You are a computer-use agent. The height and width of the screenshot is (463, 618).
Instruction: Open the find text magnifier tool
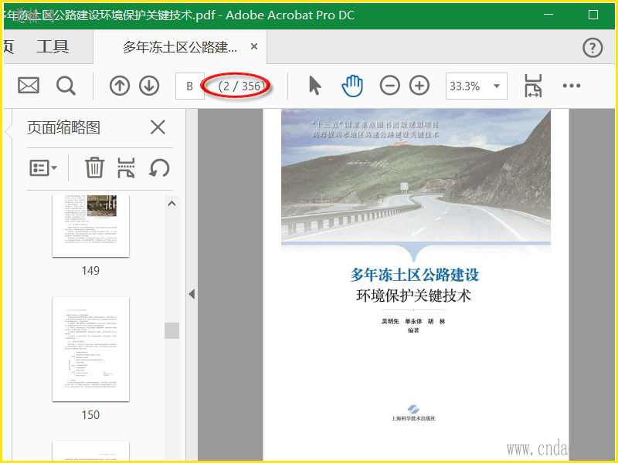(x=66, y=86)
